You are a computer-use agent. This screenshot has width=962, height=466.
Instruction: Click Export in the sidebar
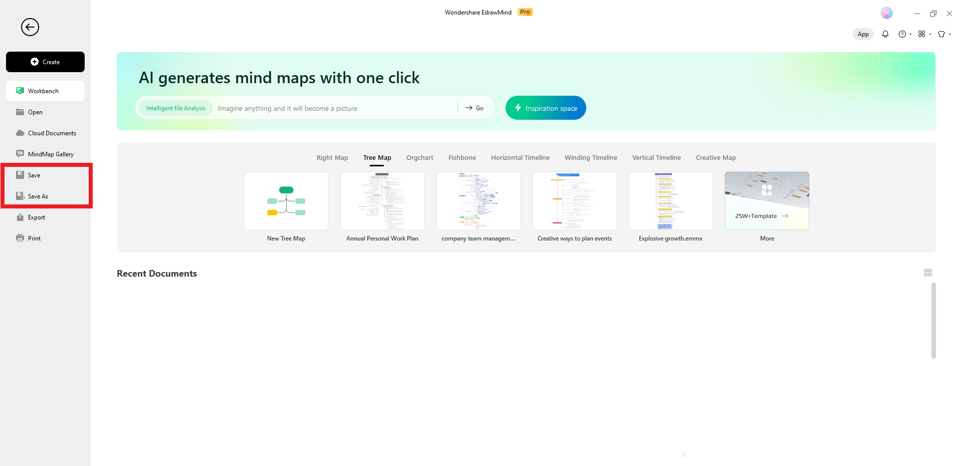[x=45, y=217]
